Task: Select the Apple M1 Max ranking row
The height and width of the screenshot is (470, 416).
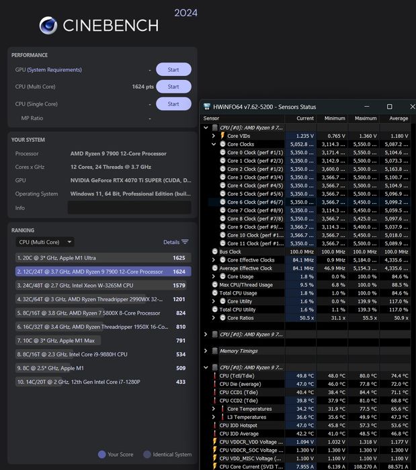Action: (x=103, y=340)
